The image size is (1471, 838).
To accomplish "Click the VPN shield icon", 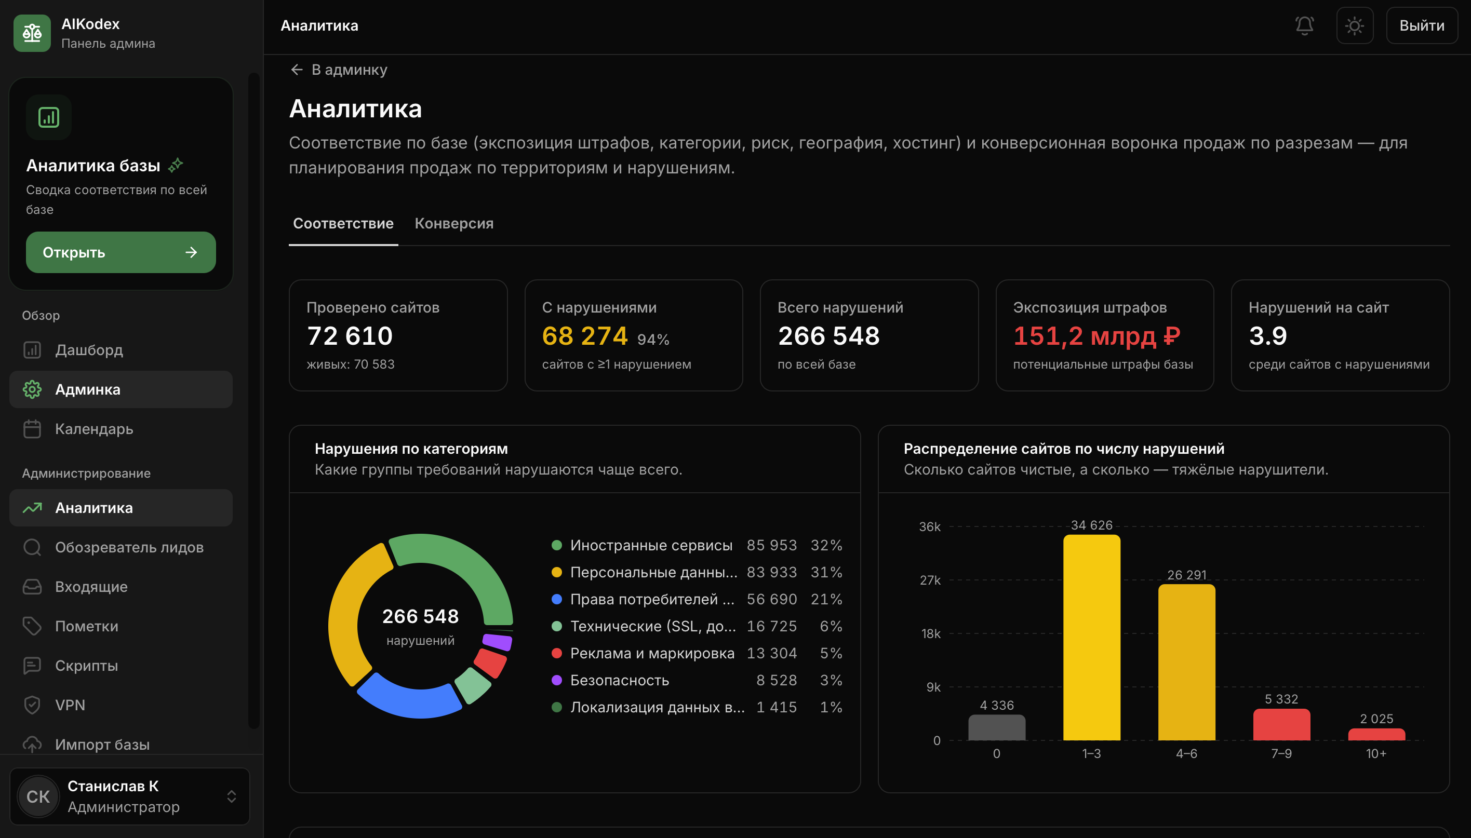I will [32, 705].
